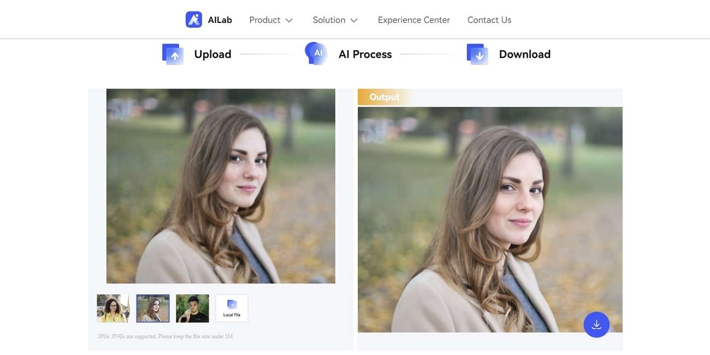Click the Local File upload button

pos(232,308)
